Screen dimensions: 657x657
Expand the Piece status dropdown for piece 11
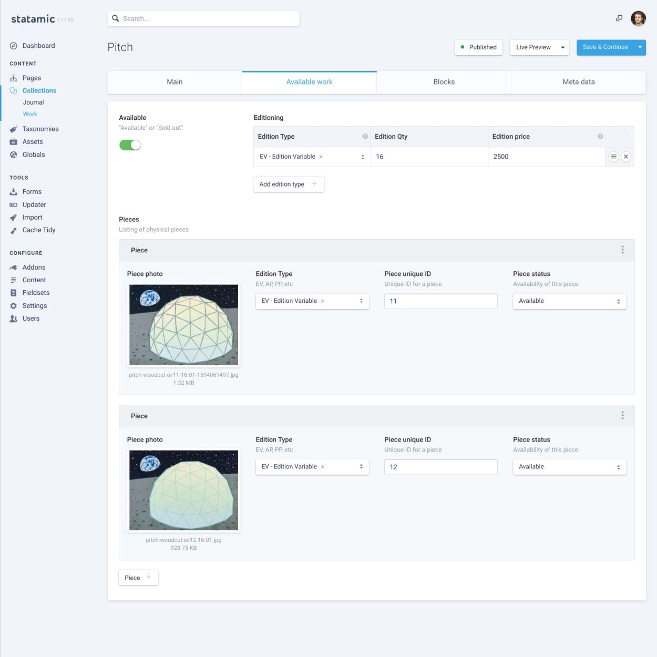tap(569, 301)
